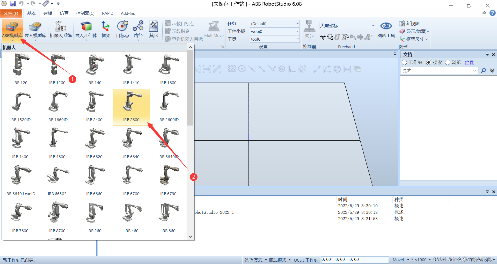Create a 新视图 new view
Image resolution: width=497 pixels, height=264 pixels.
pos(410,24)
